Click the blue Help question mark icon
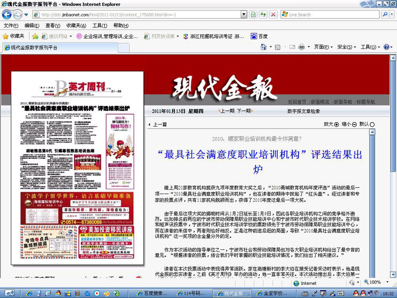Image resolution: width=397 pixels, height=298 pixels. pos(386,47)
